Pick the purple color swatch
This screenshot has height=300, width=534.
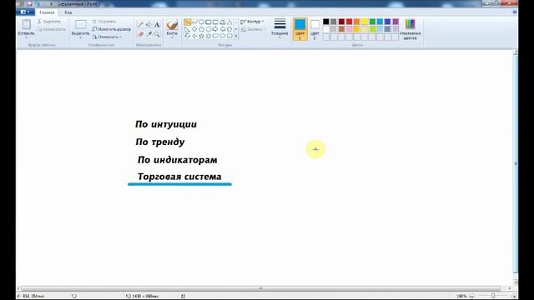[395, 22]
